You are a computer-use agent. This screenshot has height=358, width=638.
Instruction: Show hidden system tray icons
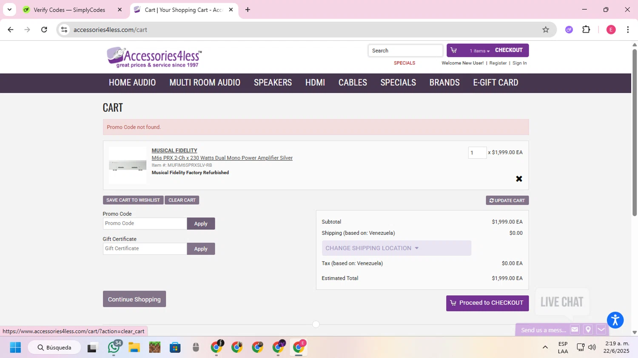coord(545,347)
